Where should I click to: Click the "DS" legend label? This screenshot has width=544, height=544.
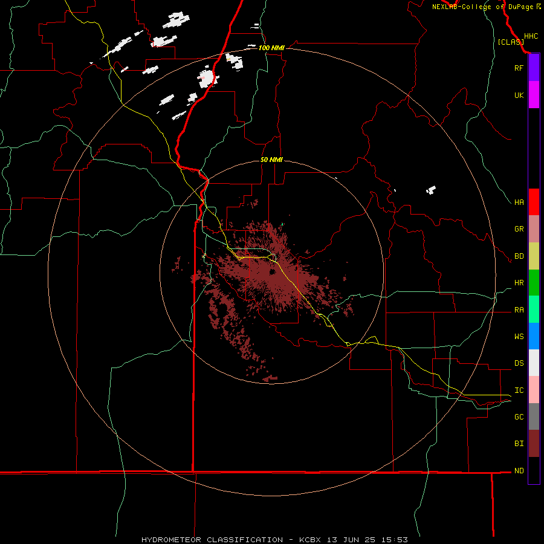(x=519, y=363)
